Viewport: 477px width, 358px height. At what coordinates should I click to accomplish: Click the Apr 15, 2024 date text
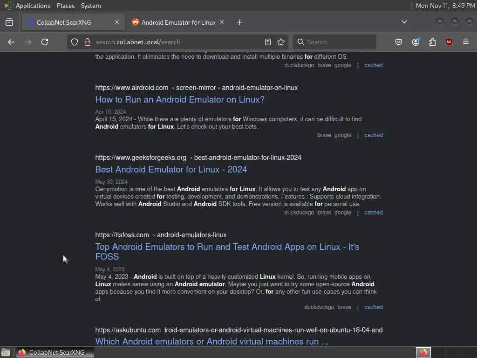click(x=110, y=112)
